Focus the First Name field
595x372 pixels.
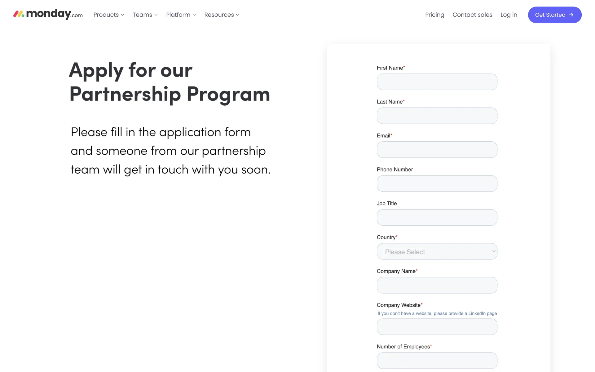pyautogui.click(x=437, y=82)
